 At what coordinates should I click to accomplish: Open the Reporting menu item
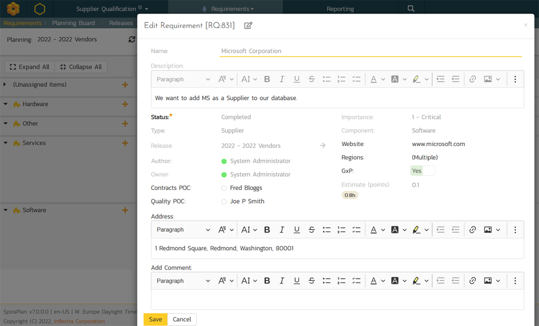click(340, 9)
